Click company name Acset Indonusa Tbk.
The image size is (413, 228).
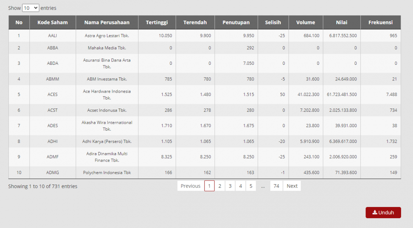click(107, 110)
